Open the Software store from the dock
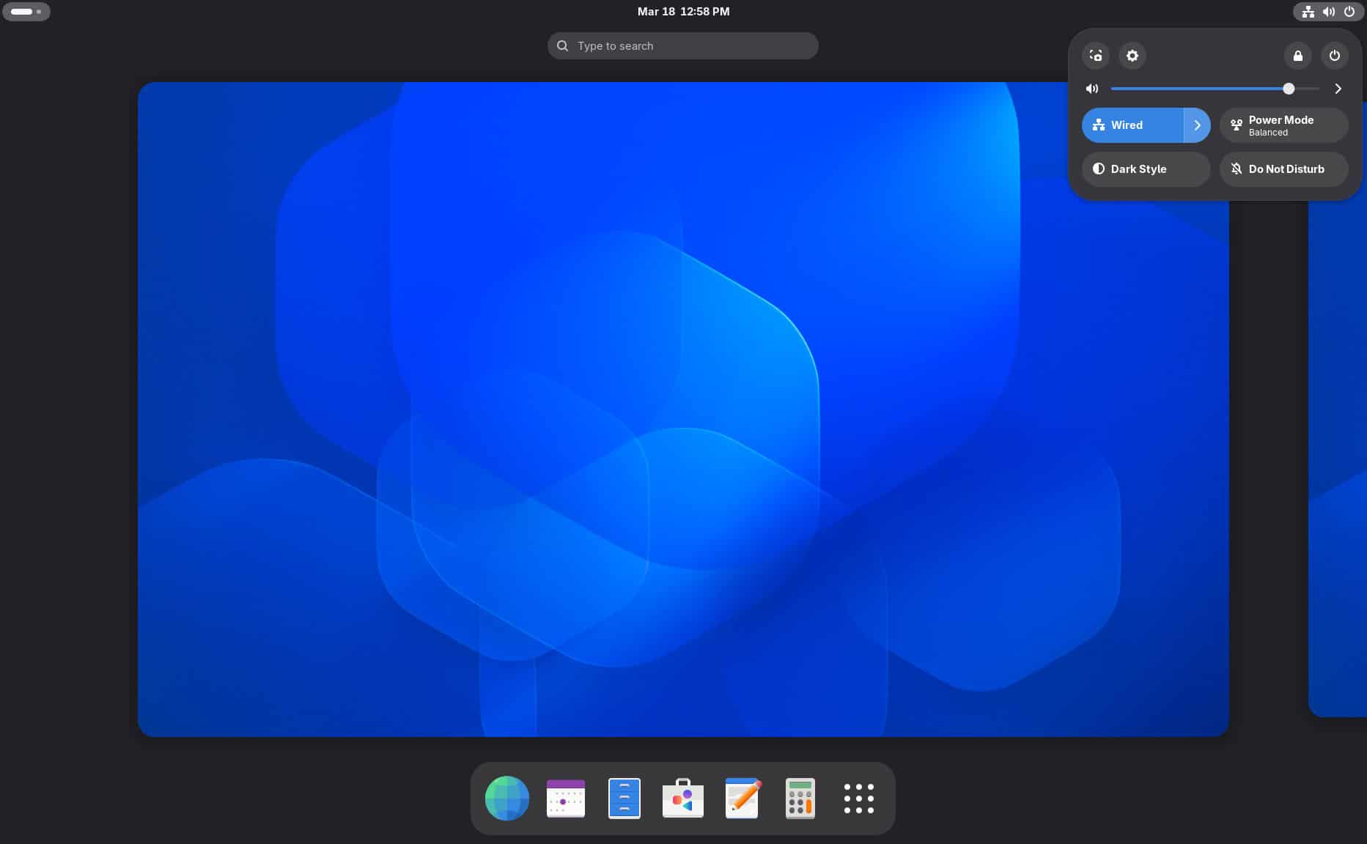The image size is (1367, 844). (x=682, y=798)
